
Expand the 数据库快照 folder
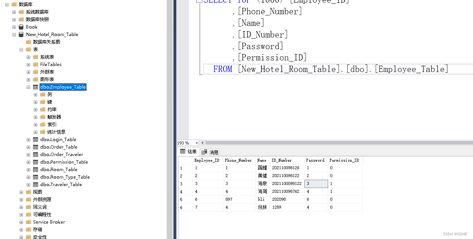coord(14,20)
